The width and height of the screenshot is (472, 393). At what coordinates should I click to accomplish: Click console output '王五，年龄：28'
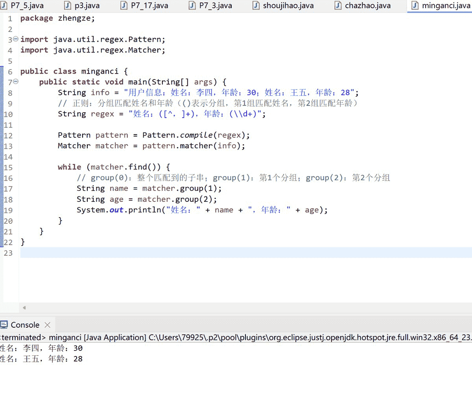pos(53,359)
